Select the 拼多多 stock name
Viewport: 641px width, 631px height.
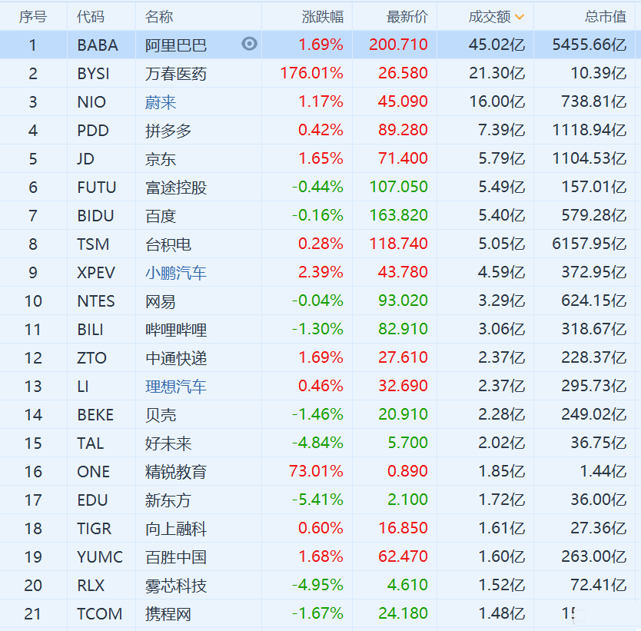168,131
